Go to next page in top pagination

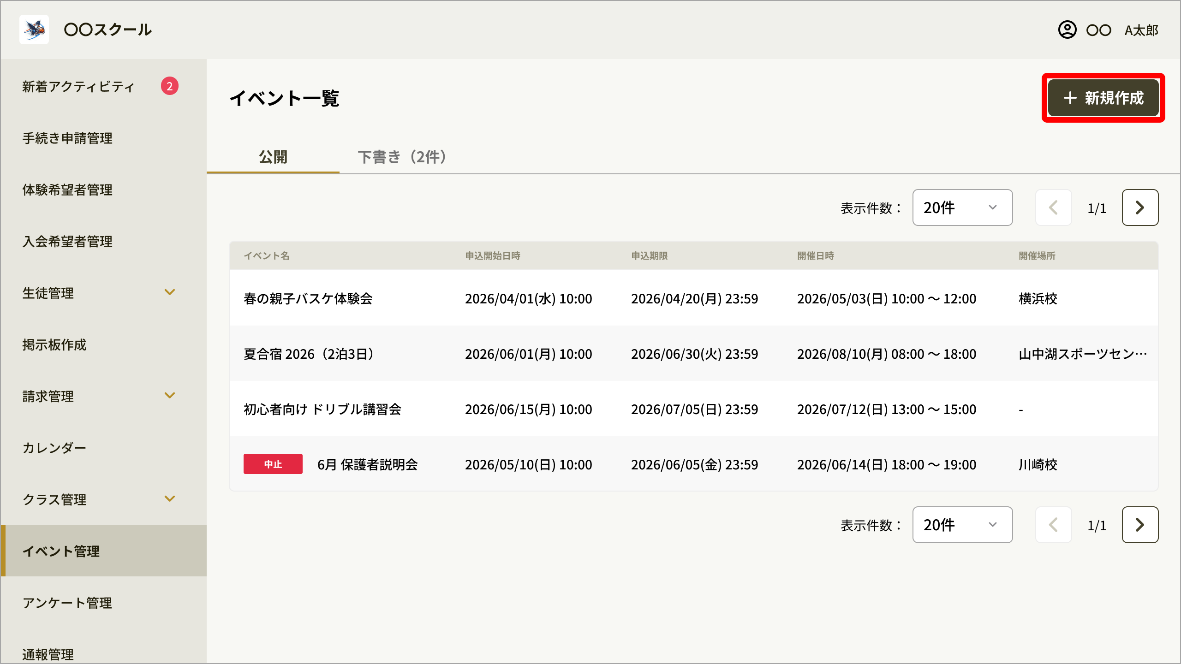click(1140, 207)
